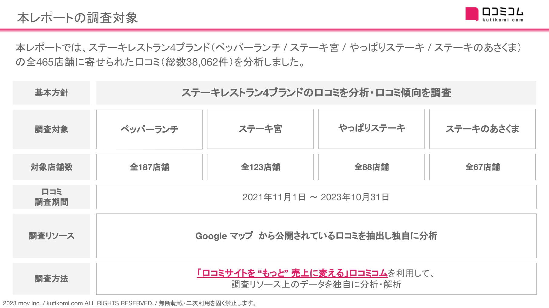549x308 pixels.
Task: Click the 全88店舗 cell
Action: [x=371, y=167]
